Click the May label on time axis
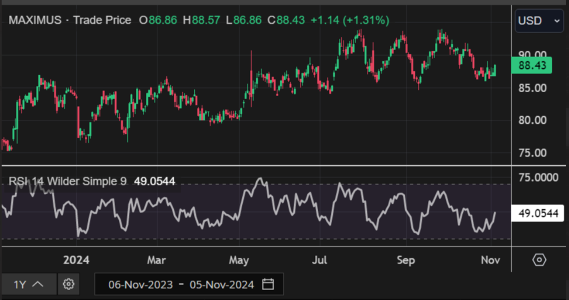Screen dimensions: 569x300 pos(239,260)
